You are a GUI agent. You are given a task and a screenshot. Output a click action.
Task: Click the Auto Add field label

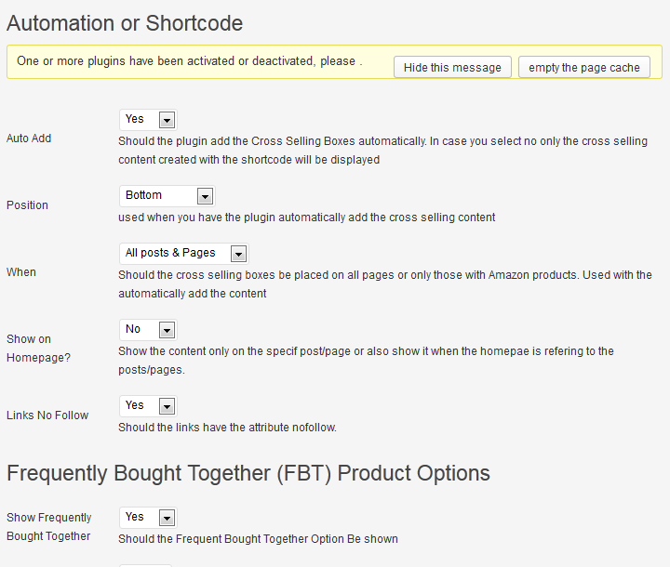[29, 138]
